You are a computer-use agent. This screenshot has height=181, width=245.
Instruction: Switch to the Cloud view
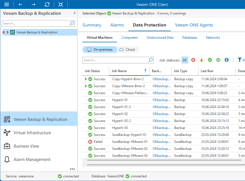click(127, 49)
